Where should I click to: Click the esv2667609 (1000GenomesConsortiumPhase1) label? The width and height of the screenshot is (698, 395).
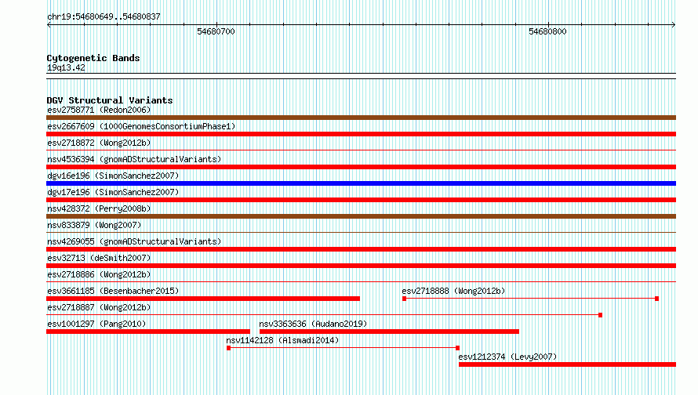(141, 126)
